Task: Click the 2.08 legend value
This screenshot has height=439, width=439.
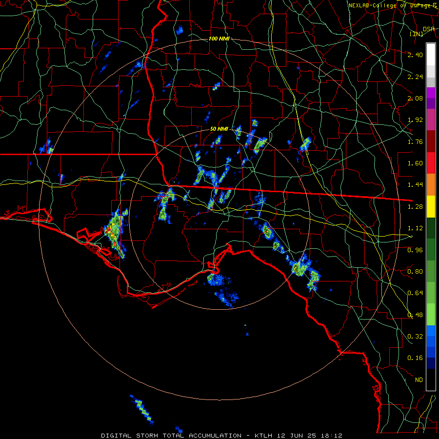Action: [x=415, y=98]
